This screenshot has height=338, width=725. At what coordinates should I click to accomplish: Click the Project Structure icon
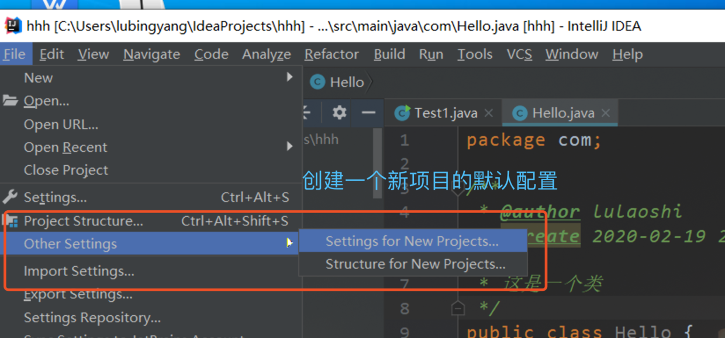11,221
